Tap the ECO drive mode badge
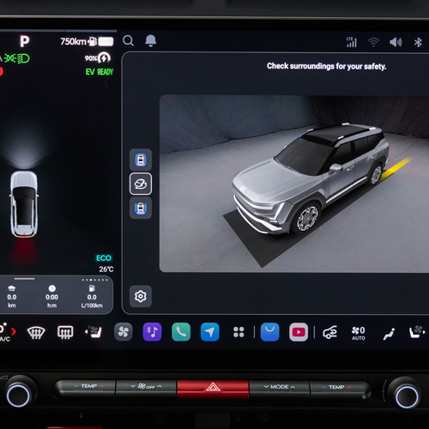The width and height of the screenshot is (429, 429). pyautogui.click(x=104, y=258)
